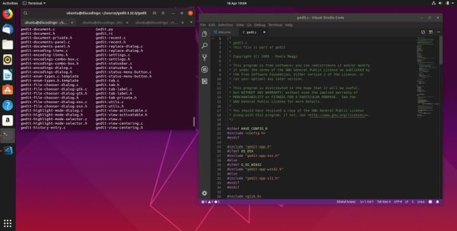Click the errors and warnings status indicator

[211, 202]
